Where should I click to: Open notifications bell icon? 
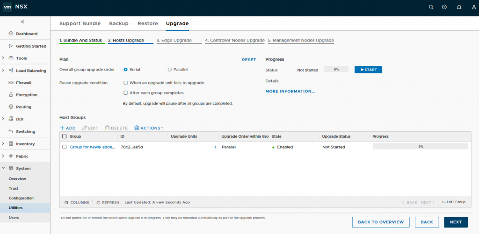tap(459, 7)
